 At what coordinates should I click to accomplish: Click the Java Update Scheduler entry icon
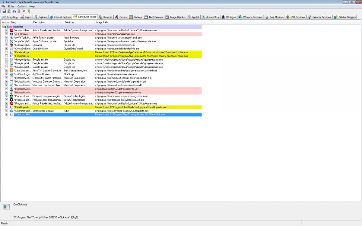pos(11,71)
